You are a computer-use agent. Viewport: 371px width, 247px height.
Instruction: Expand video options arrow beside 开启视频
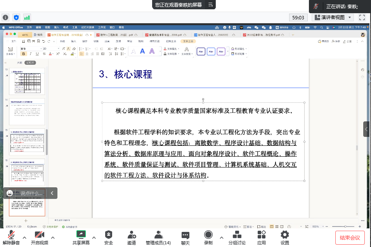53,237
